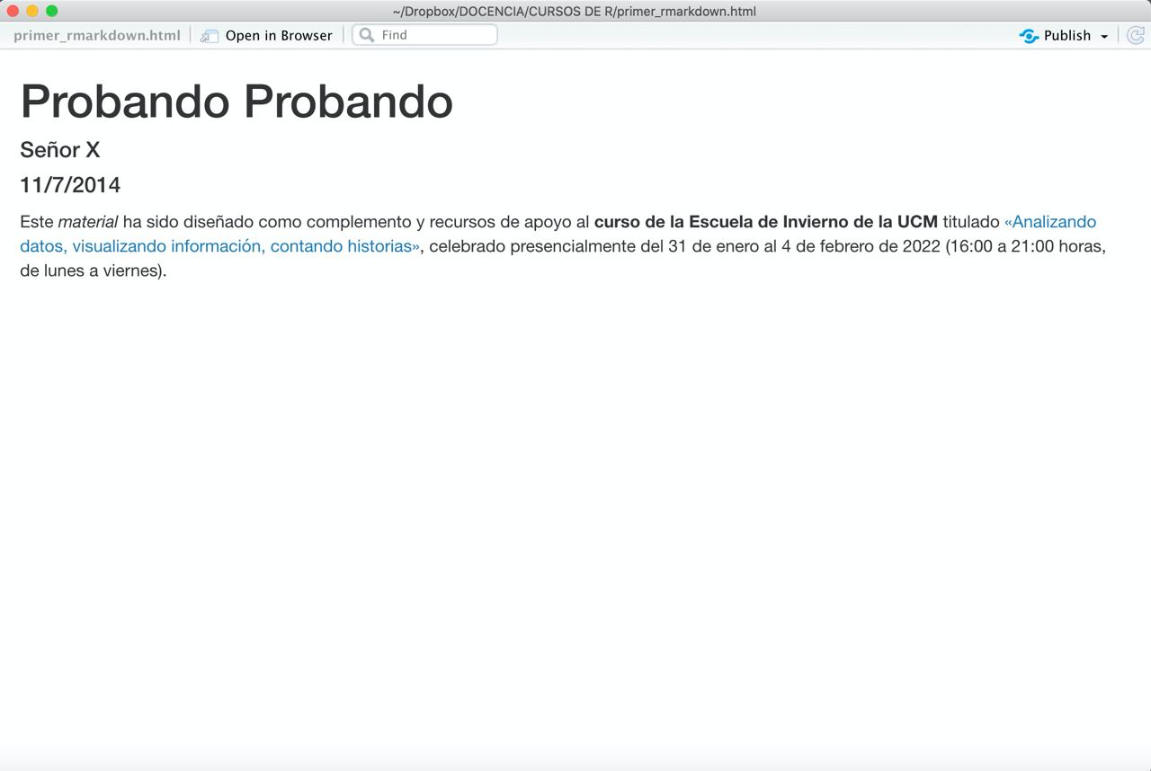Click the author name Señor X

60,150
